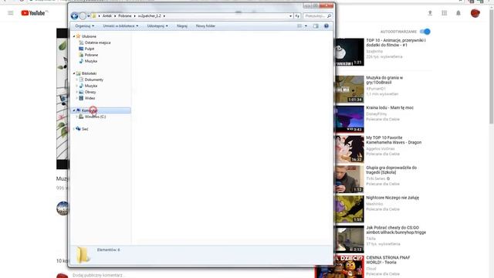
Task: Select the Antek breadcrumb in address bar
Action: (x=107, y=15)
